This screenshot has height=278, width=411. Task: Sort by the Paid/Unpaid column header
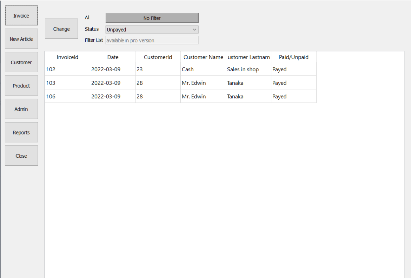point(293,57)
